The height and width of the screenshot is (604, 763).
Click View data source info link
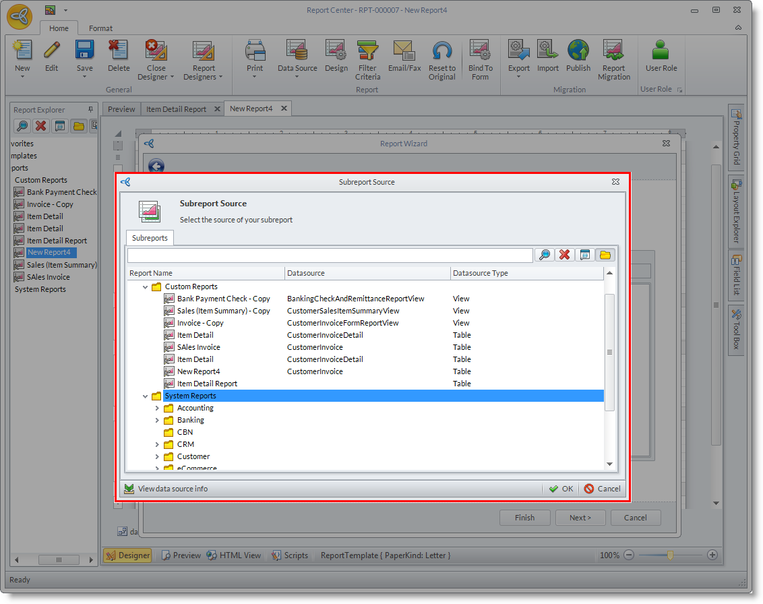(x=173, y=489)
